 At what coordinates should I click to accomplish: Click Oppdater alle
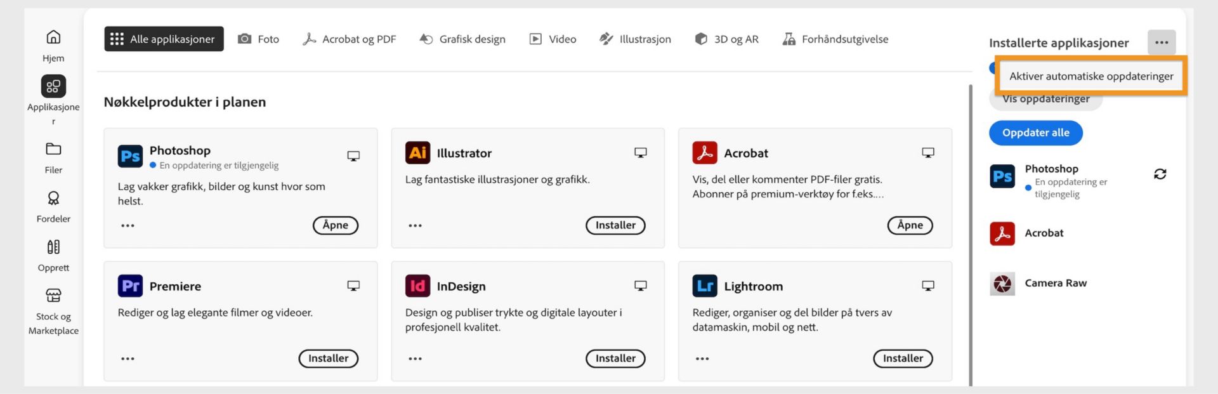click(x=1036, y=133)
